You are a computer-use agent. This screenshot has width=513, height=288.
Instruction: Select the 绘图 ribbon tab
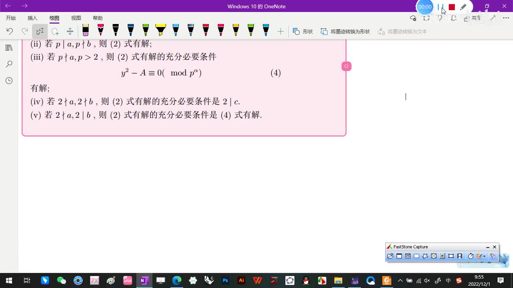(x=54, y=18)
